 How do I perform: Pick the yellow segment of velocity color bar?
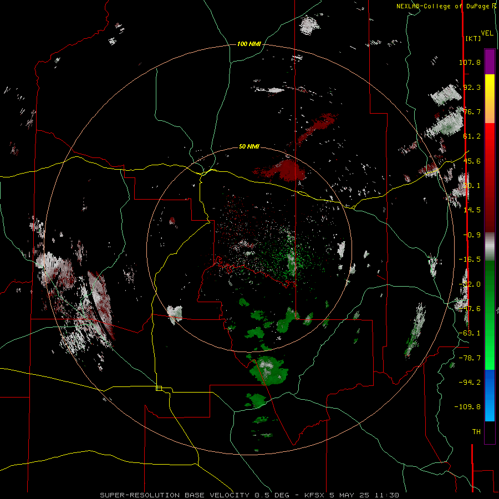click(490, 88)
